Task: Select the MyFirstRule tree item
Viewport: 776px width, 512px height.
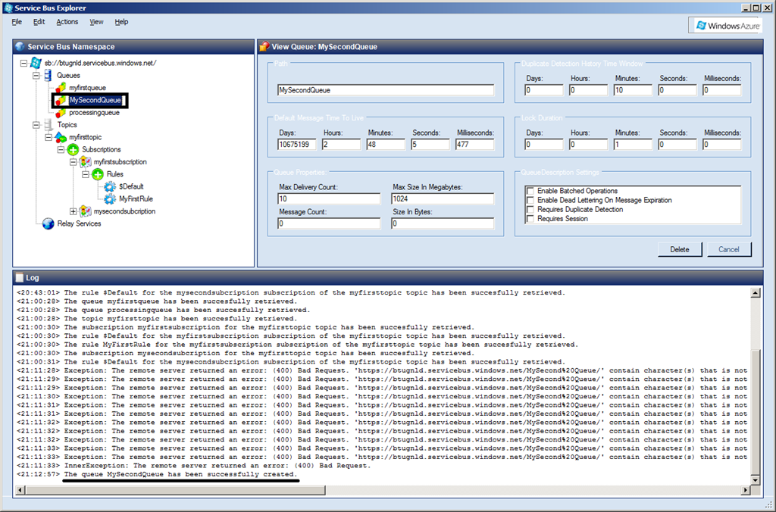Action: pos(136,199)
